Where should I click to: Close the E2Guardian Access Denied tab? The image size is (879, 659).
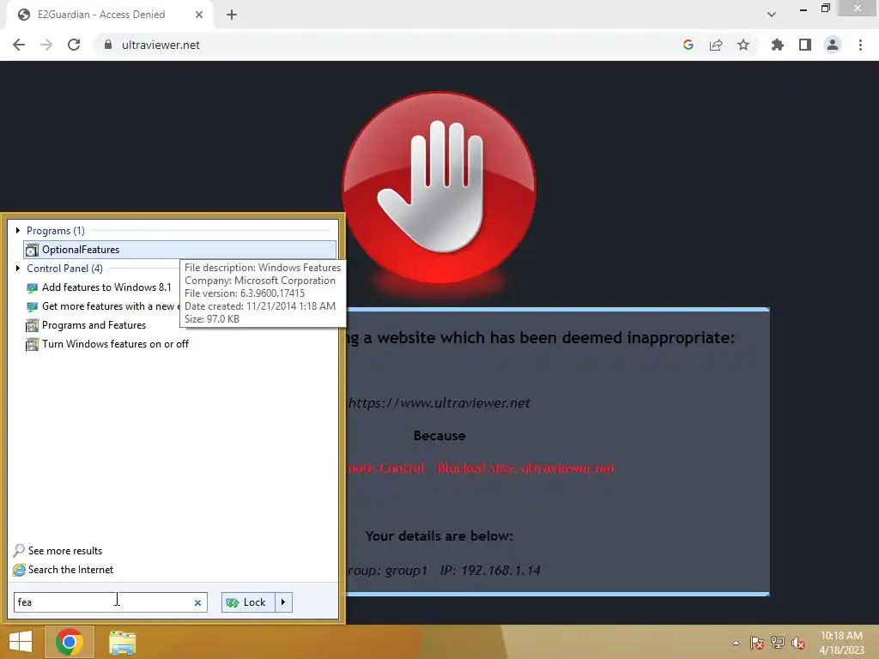(199, 15)
